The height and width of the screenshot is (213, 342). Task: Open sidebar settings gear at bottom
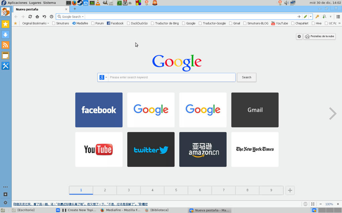pyautogui.click(x=5, y=203)
